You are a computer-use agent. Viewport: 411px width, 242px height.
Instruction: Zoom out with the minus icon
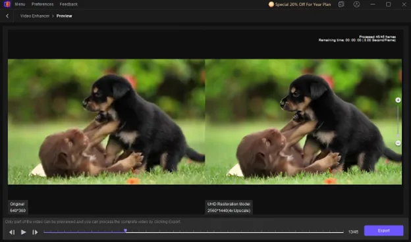398,143
